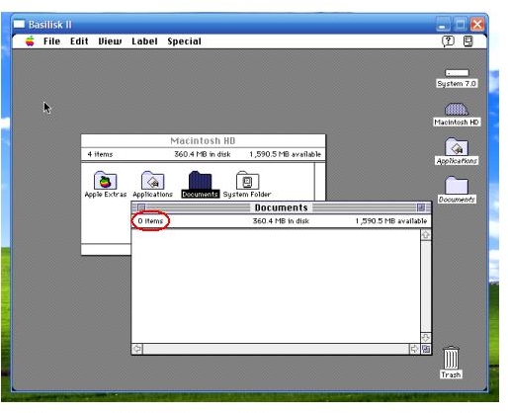Minimize the Basilisk II window

coord(443,25)
